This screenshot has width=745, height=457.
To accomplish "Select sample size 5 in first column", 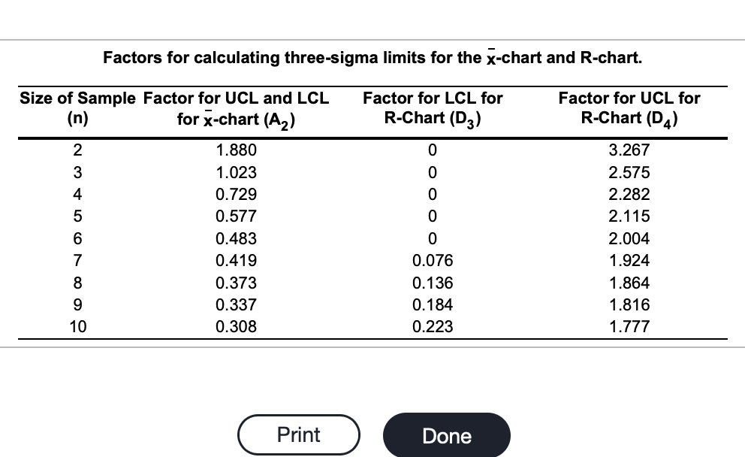I will click(x=78, y=216).
